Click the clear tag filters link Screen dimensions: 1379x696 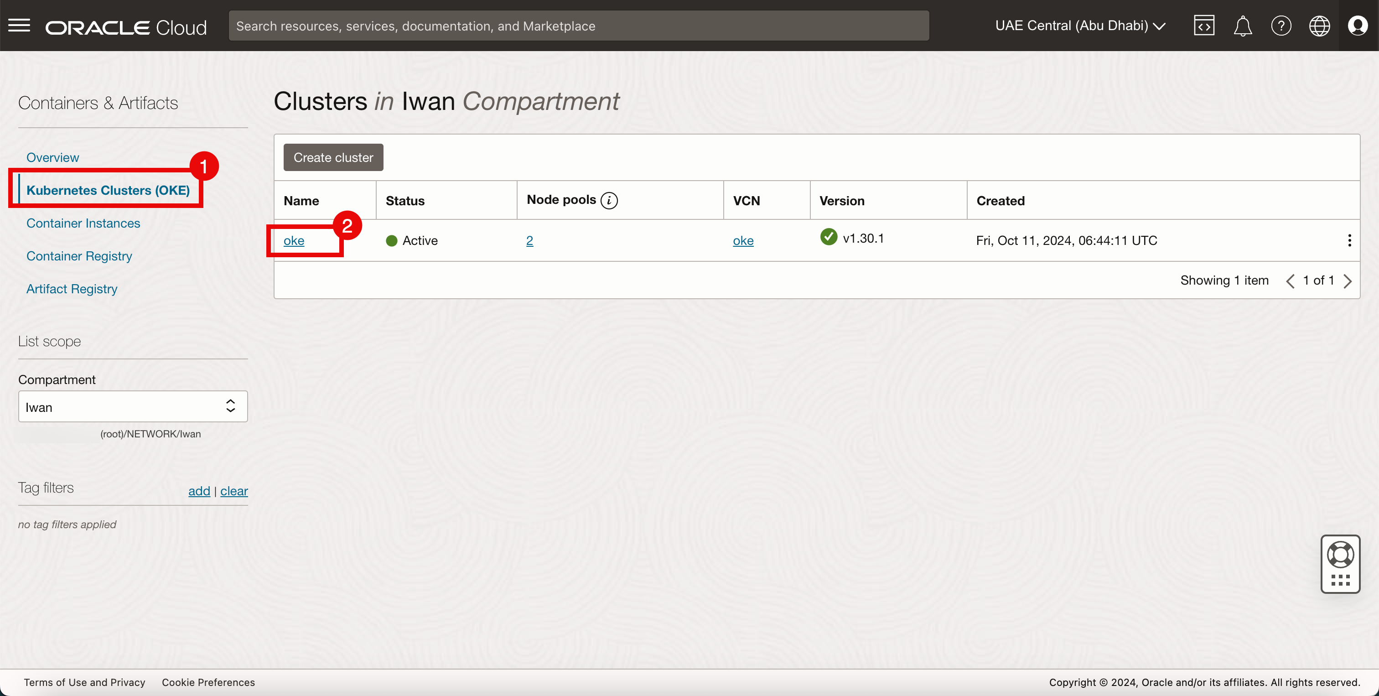(234, 491)
